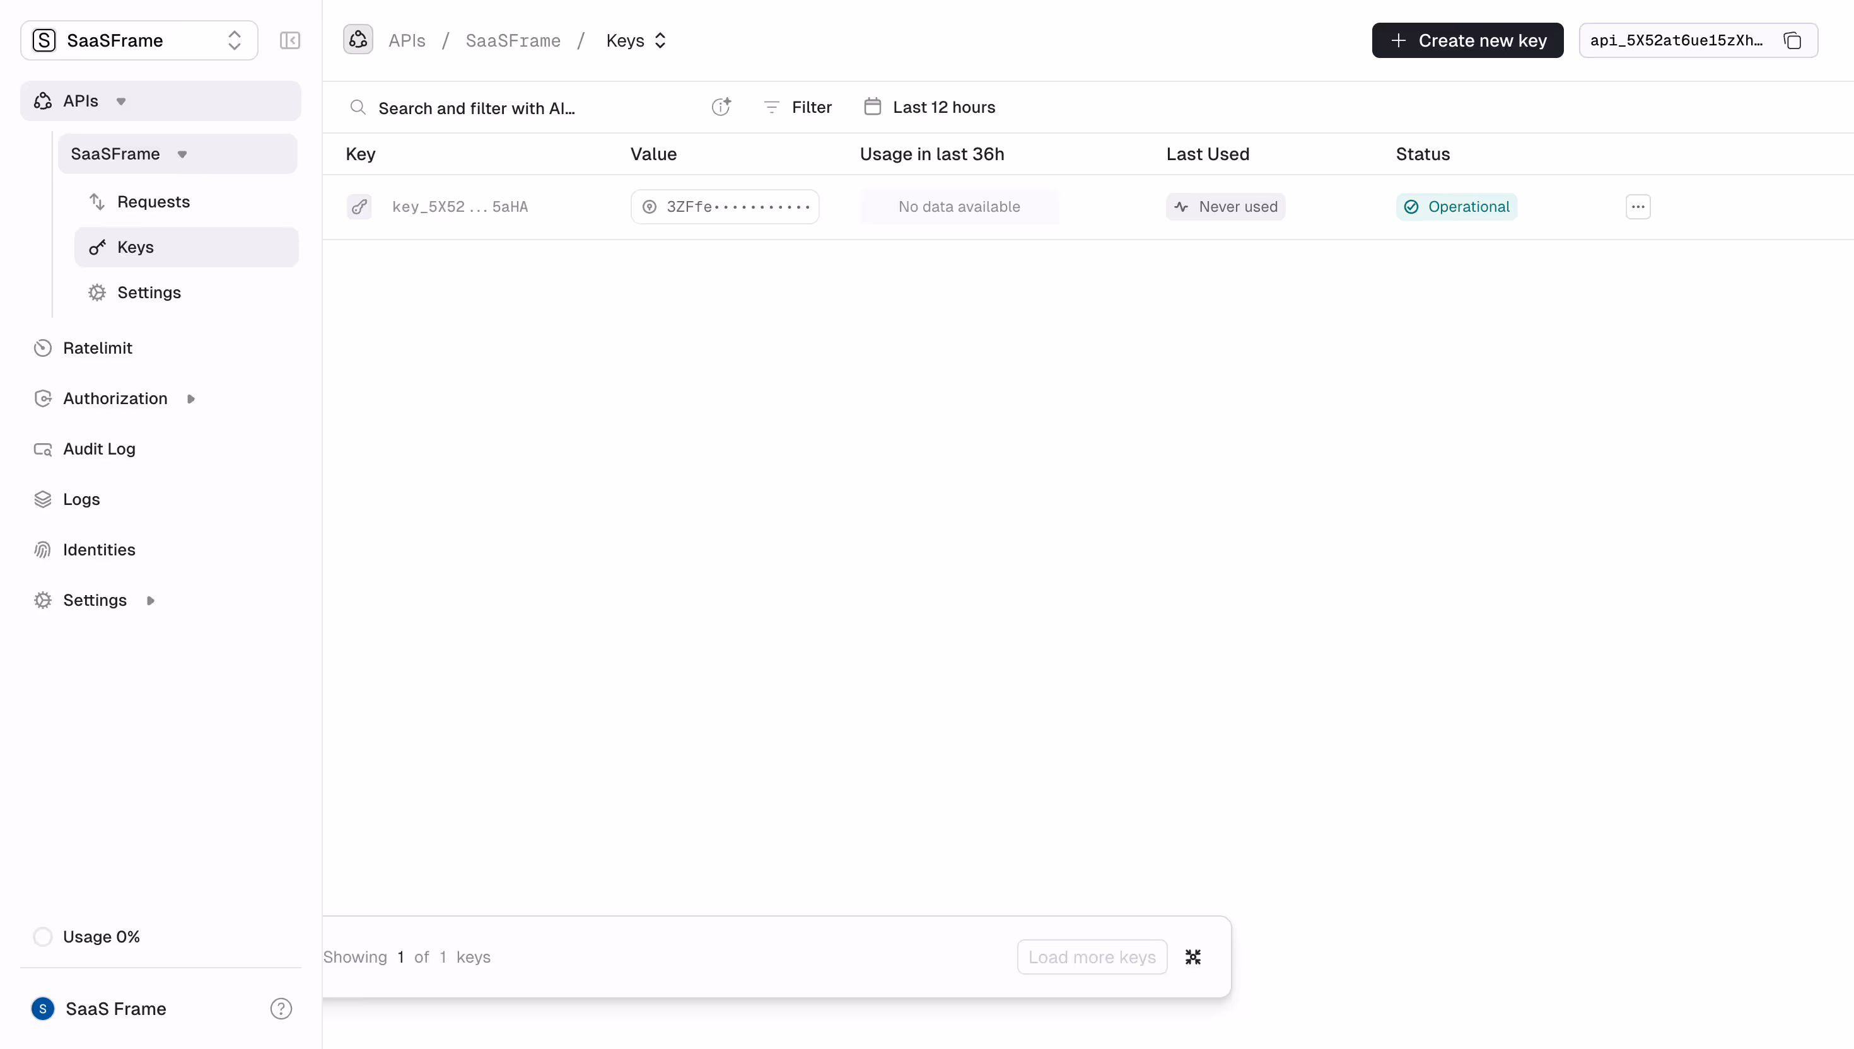Click the keyboard shortcuts icon near Load more keys
Viewport: 1854px width, 1049px height.
(1192, 957)
